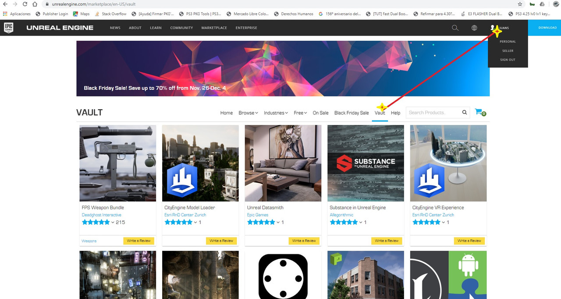
Task: Reload the page with the refresh icon
Action: point(25,4)
